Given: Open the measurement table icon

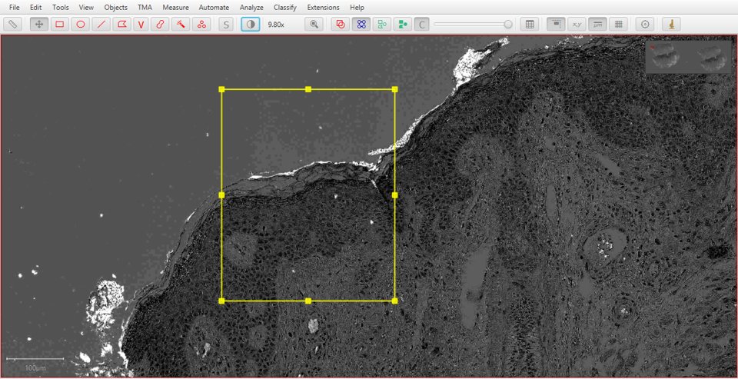Looking at the screenshot, I should point(530,24).
